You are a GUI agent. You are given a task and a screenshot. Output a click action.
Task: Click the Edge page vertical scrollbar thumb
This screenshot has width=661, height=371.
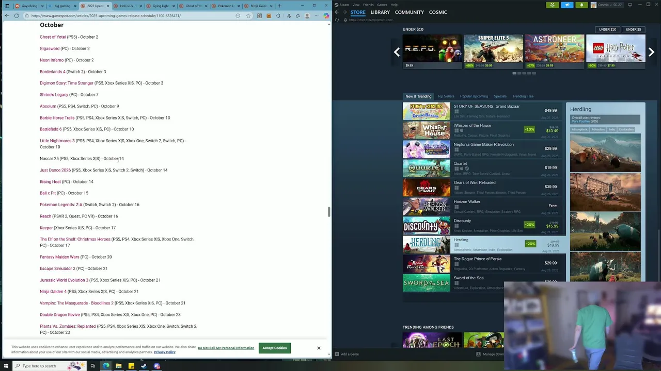pyautogui.click(x=329, y=212)
